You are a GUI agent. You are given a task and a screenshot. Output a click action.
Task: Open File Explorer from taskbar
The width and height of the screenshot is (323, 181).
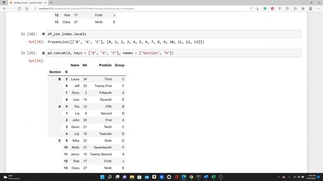click(132, 177)
